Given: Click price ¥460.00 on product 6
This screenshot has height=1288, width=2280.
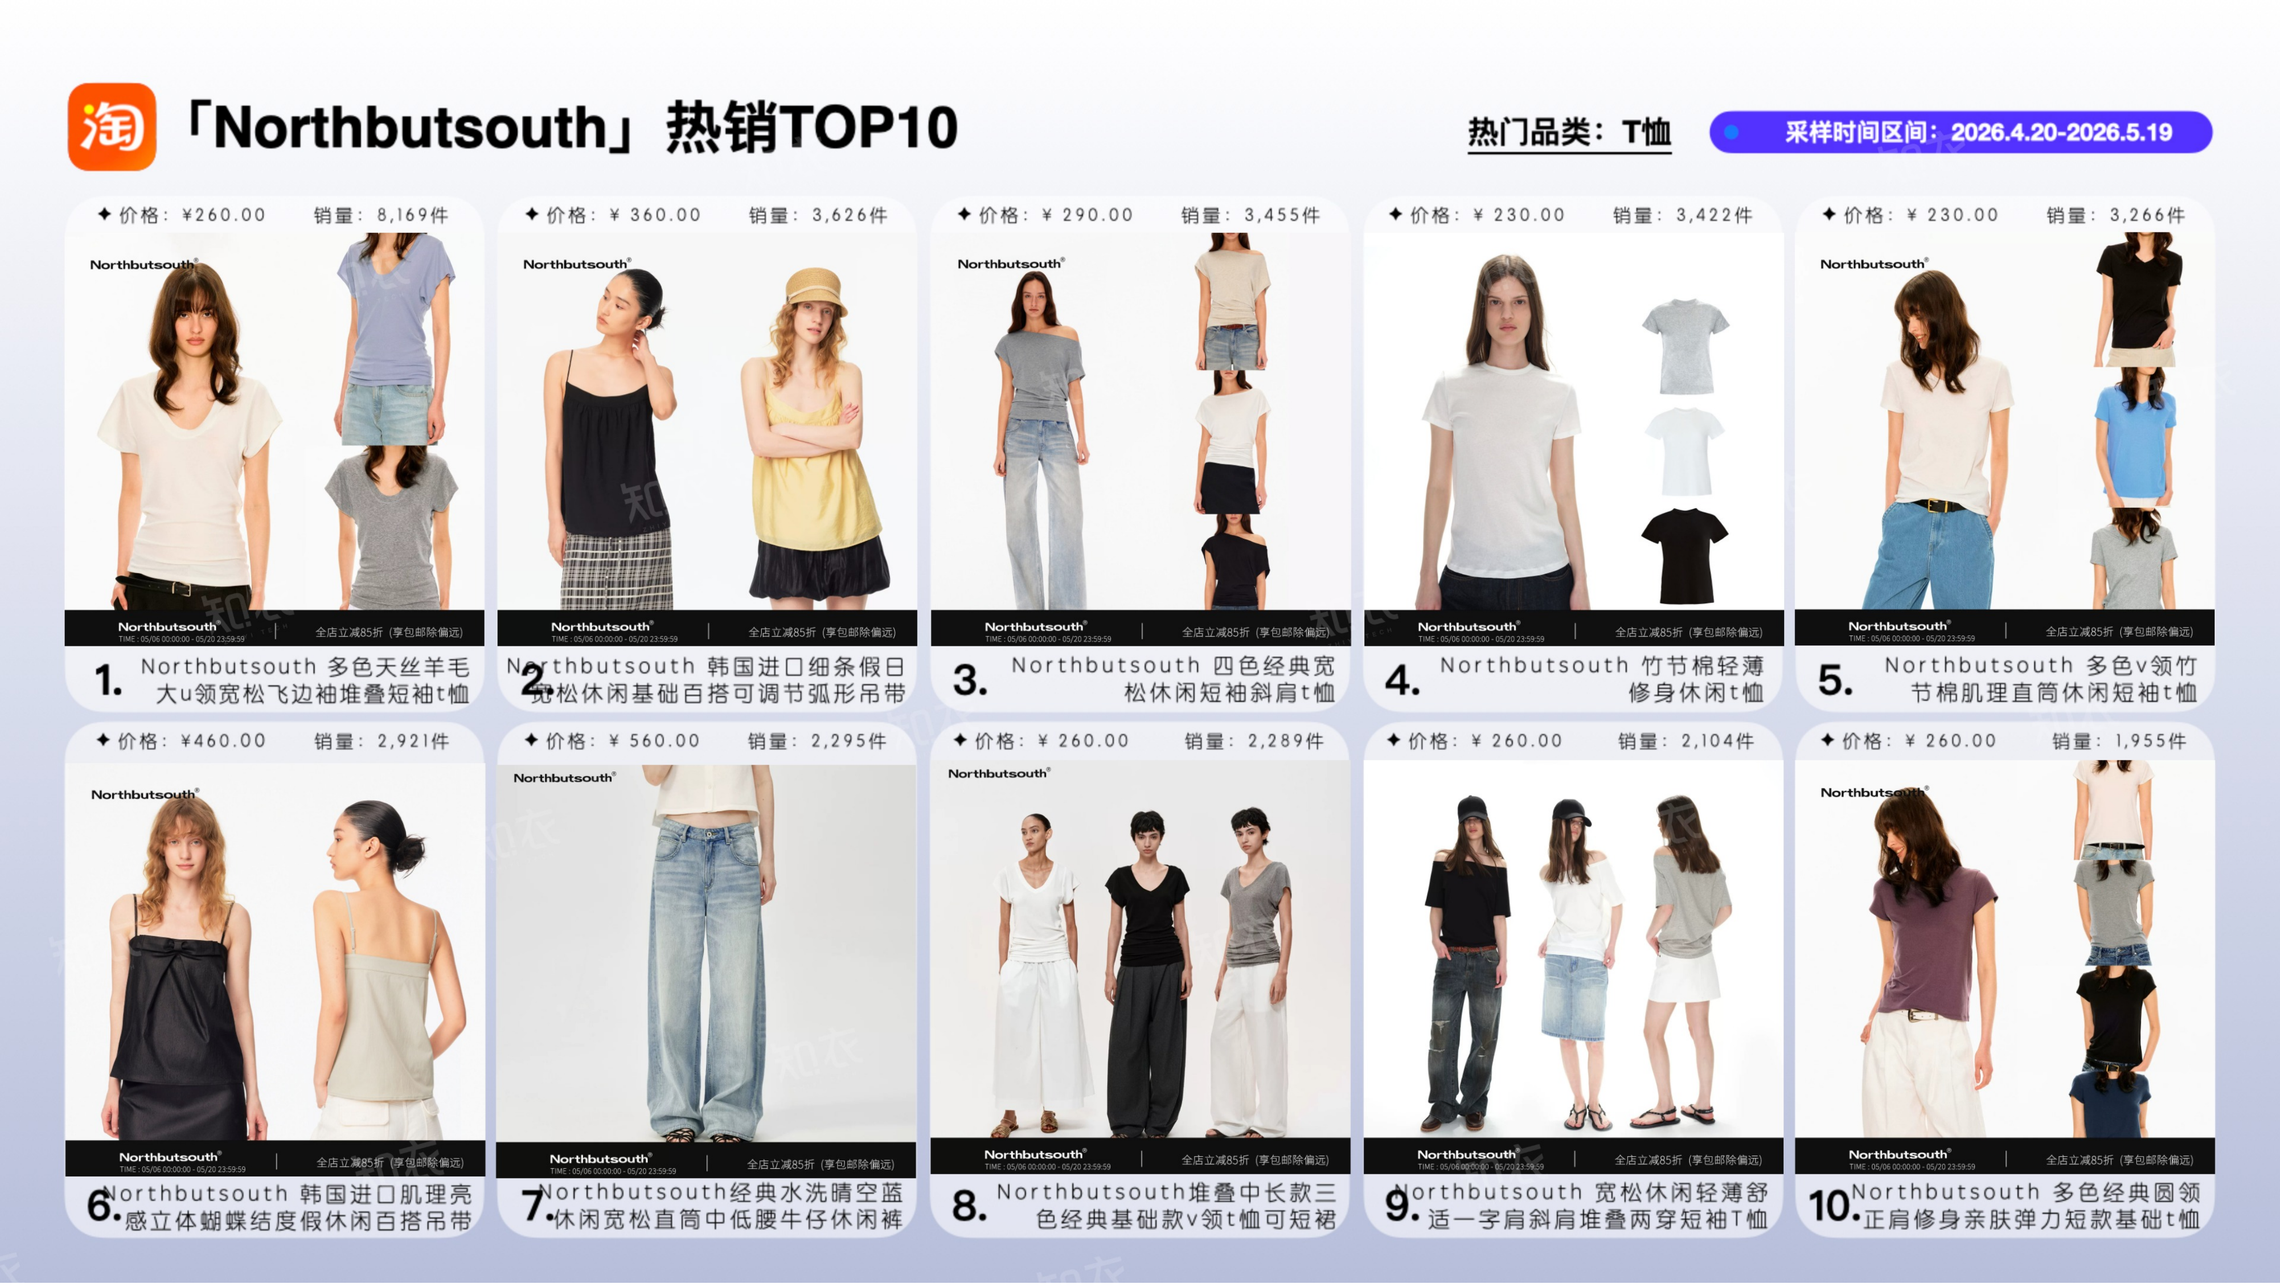Looking at the screenshot, I should (193, 741).
